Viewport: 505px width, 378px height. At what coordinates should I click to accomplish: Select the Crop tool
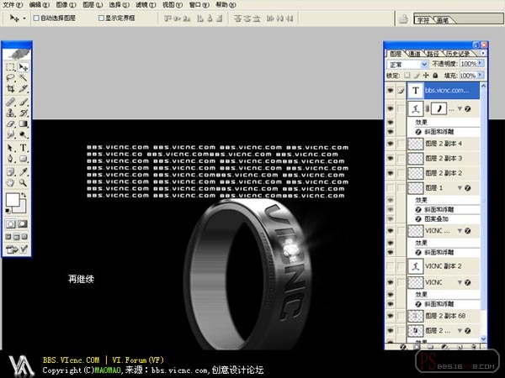click(10, 88)
